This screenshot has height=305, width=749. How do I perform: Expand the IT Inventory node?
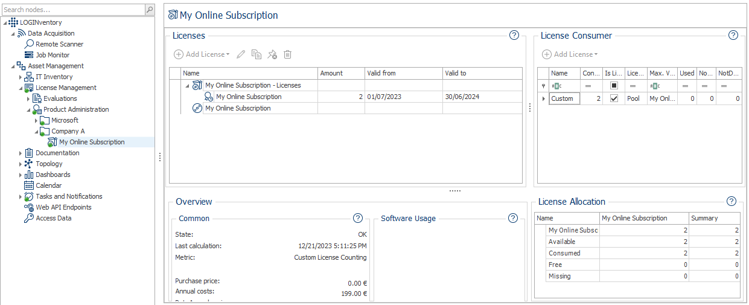21,77
